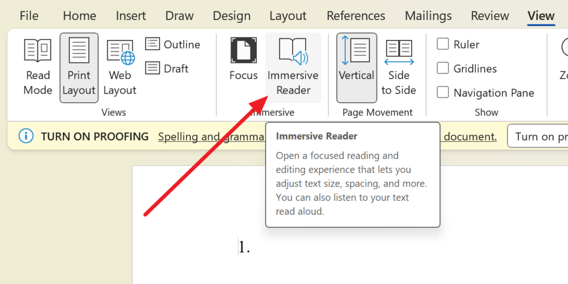This screenshot has width=568, height=284.
Task: Open the Review tab
Action: pos(490,16)
